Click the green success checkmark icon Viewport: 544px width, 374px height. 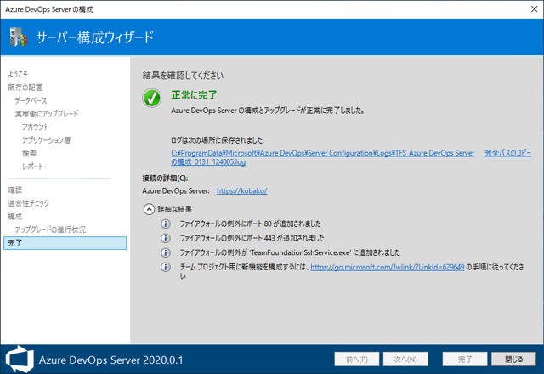coord(151,98)
